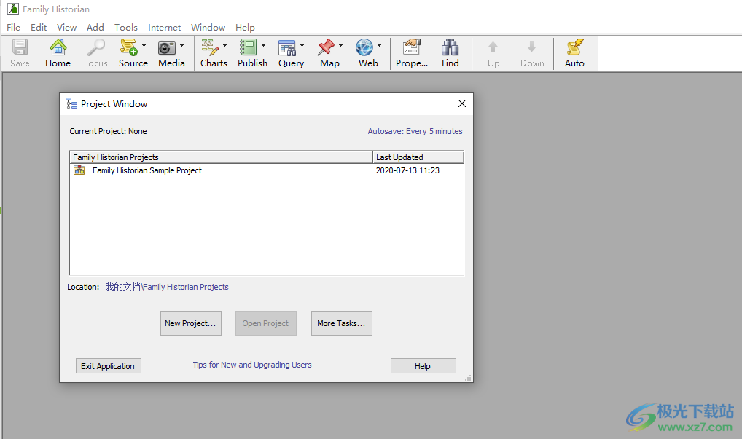742x439 pixels.
Task: Open the View menu
Action: [x=67, y=28]
